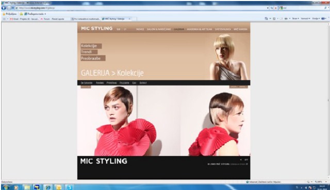The height and width of the screenshot is (190, 330).
Task: Expand the address bar history dropdown
Action: tap(268, 8)
